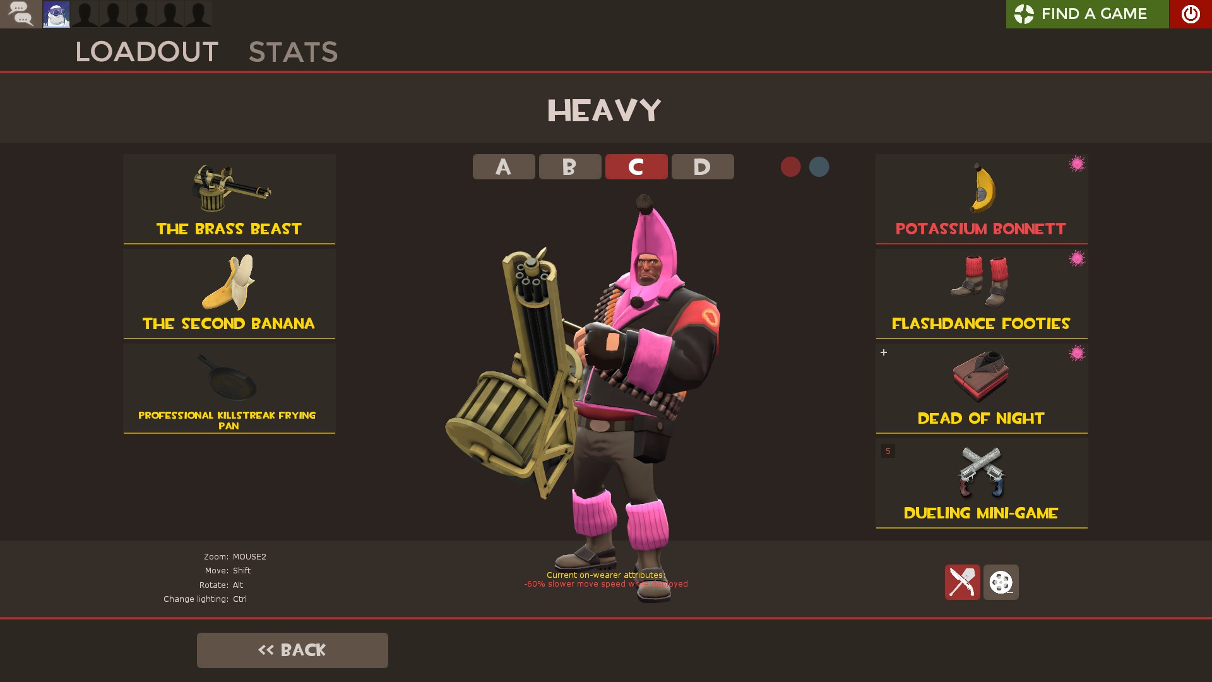The image size is (1212, 682).
Task: Open the chat speech bubble icon
Action: coord(21,14)
